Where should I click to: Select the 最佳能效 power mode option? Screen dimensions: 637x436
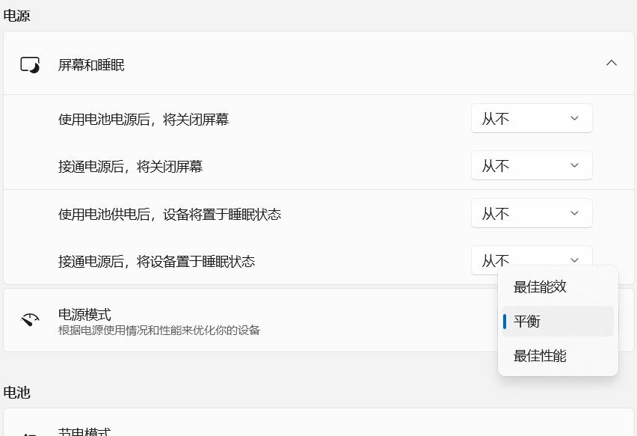pyautogui.click(x=558, y=287)
